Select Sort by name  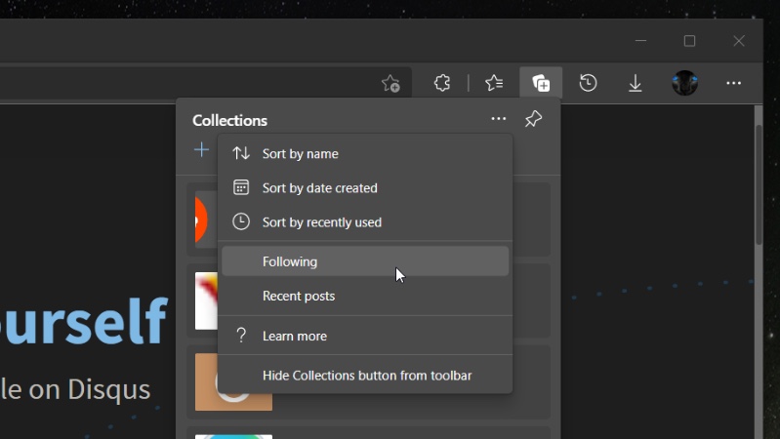300,154
